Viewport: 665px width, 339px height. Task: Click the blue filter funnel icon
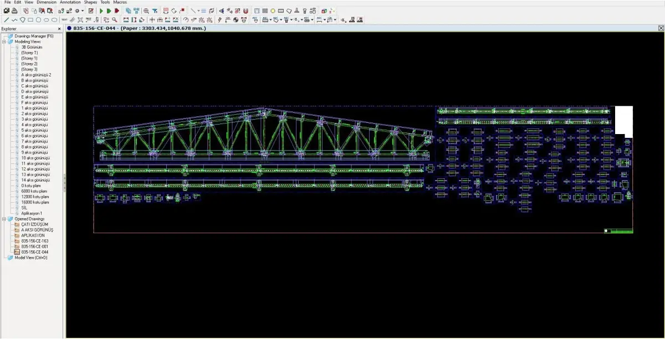click(x=155, y=11)
